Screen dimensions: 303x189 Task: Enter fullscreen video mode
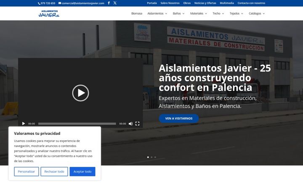(x=137, y=123)
